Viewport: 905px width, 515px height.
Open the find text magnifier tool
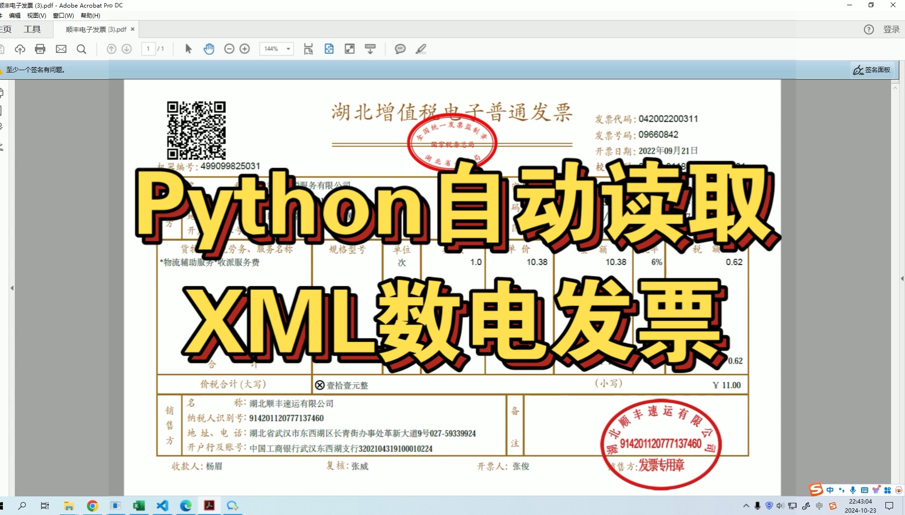82,49
